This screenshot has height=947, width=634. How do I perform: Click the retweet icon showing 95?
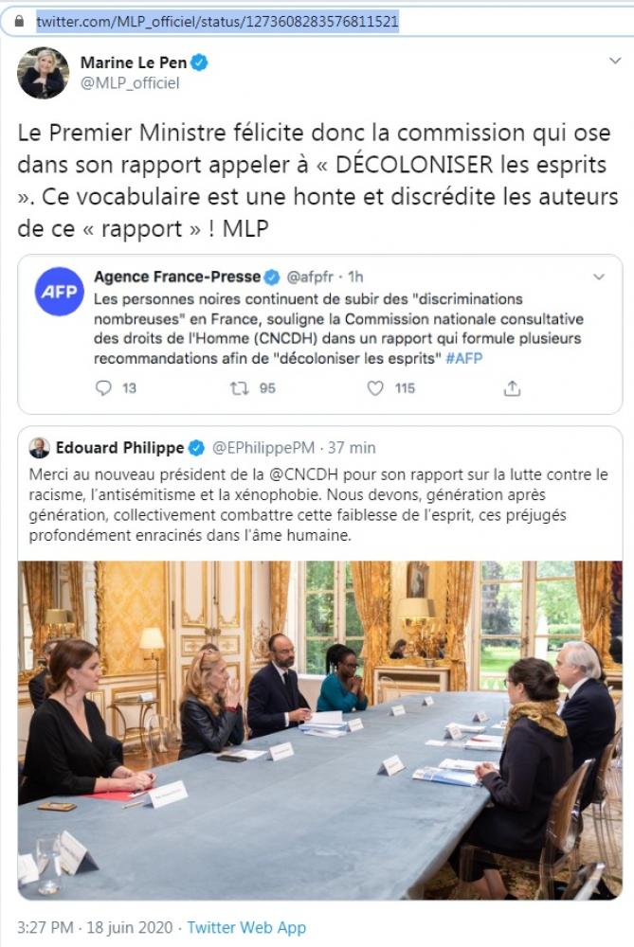pyautogui.click(x=240, y=388)
